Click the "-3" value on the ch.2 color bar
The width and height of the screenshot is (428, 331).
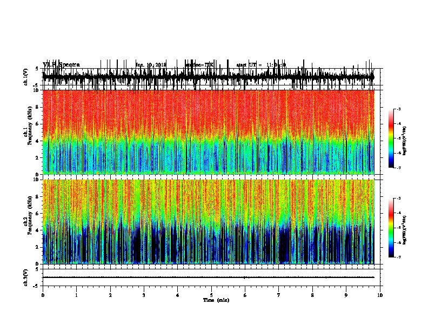tap(398, 198)
